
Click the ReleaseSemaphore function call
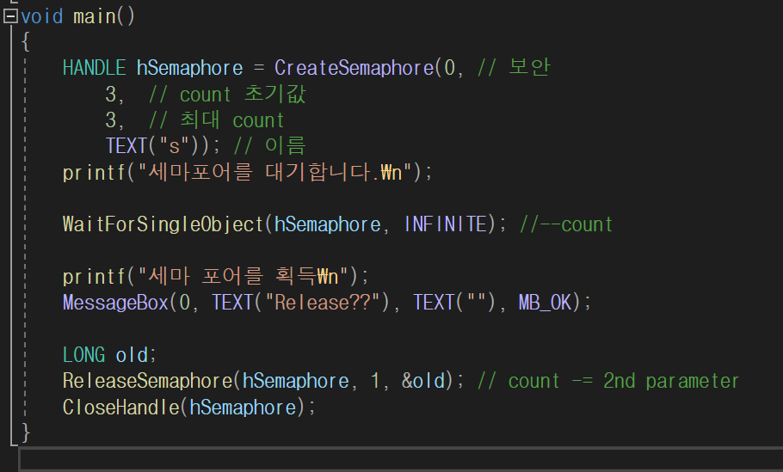point(147,381)
